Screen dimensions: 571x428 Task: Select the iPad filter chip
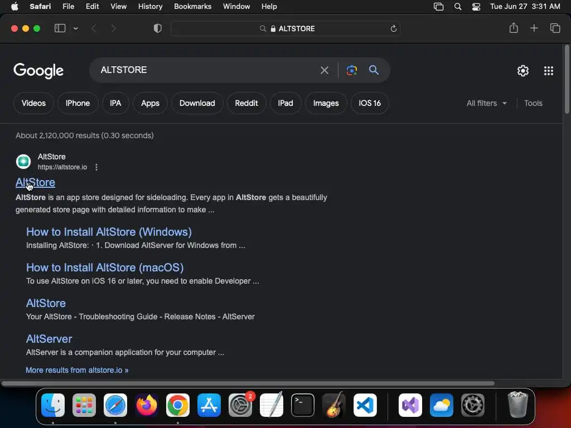pos(285,103)
